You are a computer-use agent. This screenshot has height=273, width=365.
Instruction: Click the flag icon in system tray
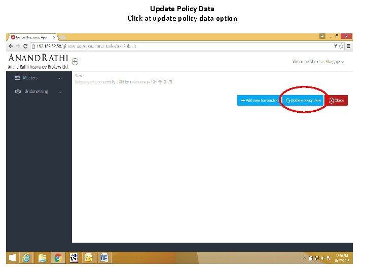click(x=328, y=258)
